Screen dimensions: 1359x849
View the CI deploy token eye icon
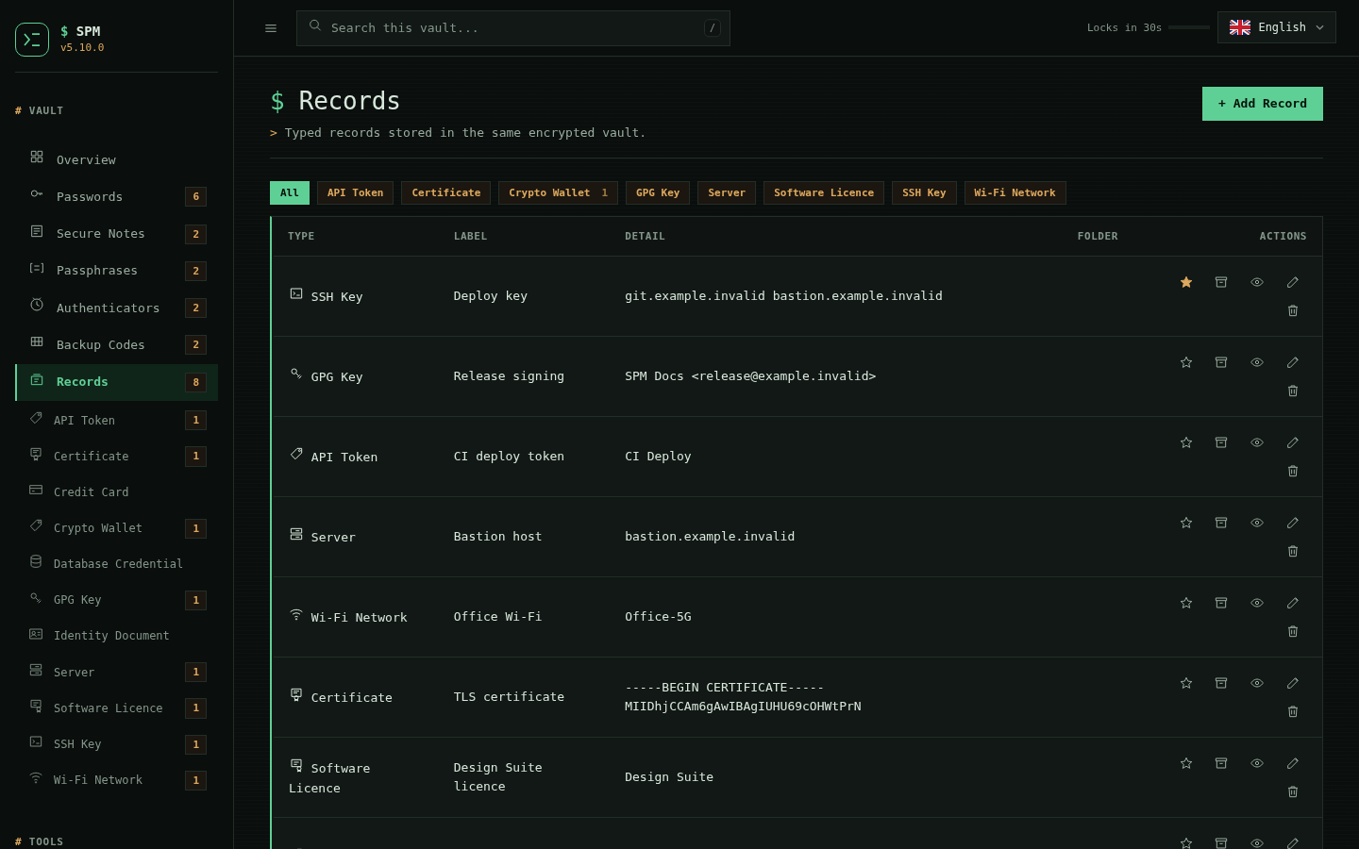1257,442
